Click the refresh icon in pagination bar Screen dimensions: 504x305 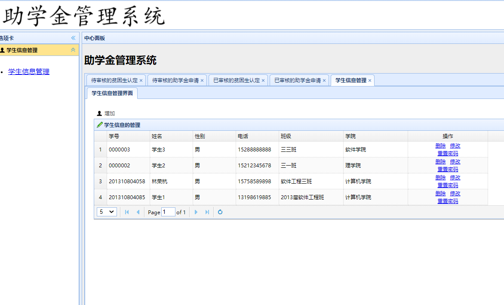click(x=220, y=212)
